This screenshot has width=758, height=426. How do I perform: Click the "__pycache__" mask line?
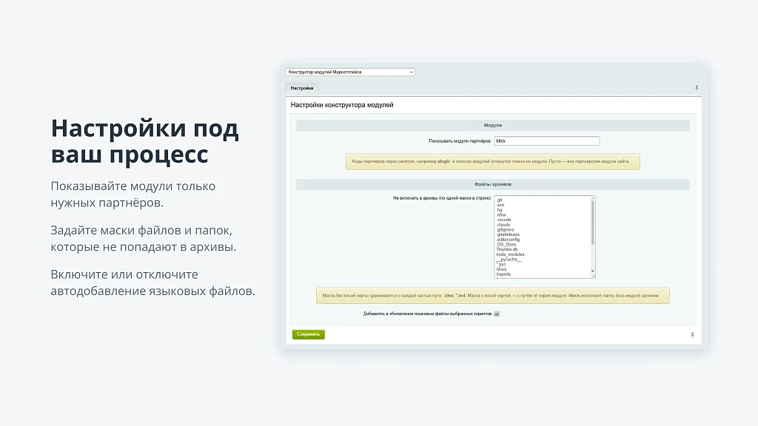509,260
